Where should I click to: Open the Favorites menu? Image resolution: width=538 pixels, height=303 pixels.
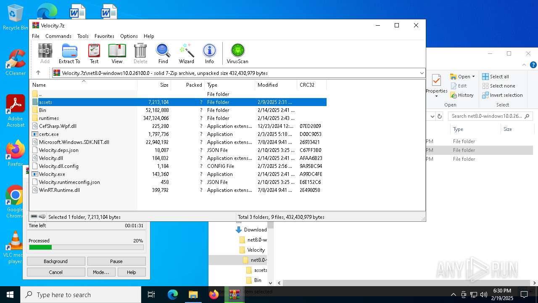coord(104,36)
